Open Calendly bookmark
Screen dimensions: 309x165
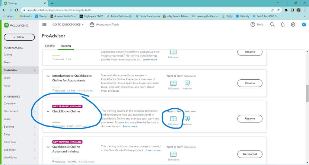click(242, 16)
